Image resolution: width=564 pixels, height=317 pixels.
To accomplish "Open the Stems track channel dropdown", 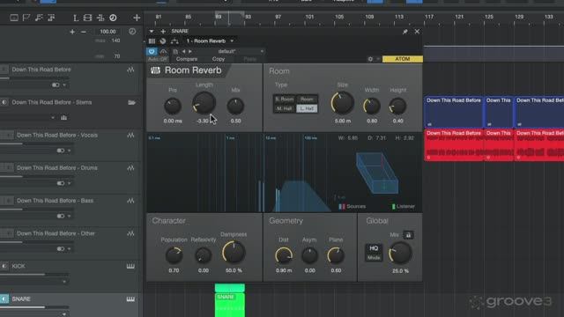I will (53, 117).
